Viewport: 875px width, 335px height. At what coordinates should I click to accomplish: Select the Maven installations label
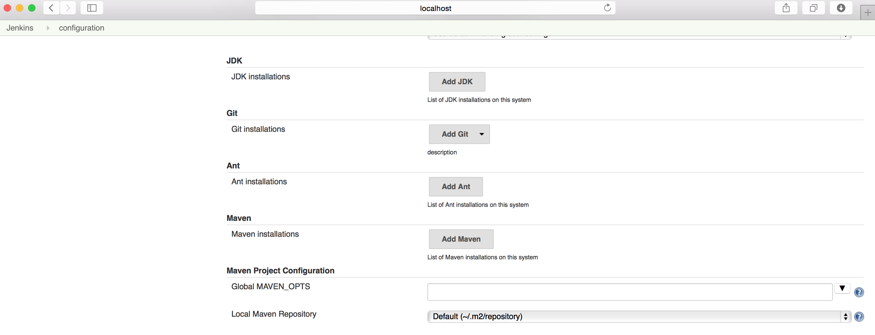[265, 234]
